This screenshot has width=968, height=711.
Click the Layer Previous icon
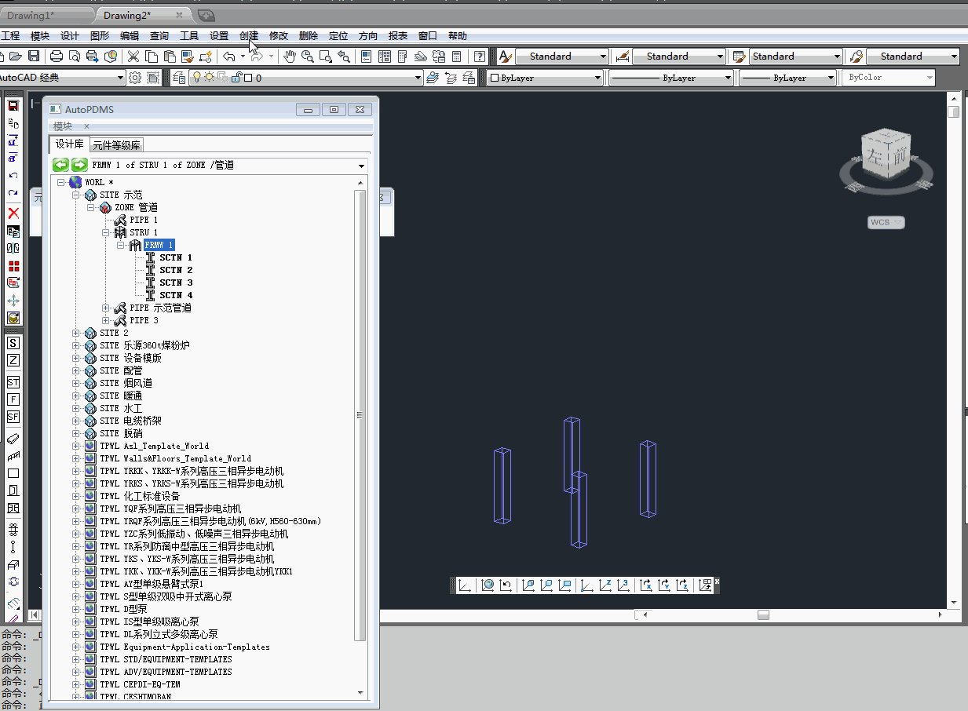tap(451, 78)
